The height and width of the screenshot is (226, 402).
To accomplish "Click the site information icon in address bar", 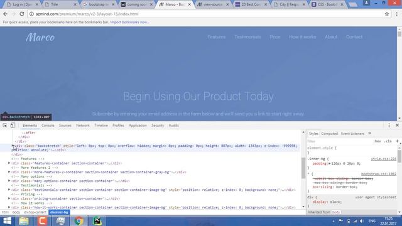I will click(31, 14).
